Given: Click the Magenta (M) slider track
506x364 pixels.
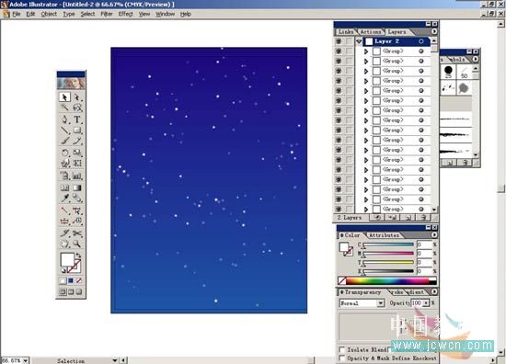Looking at the screenshot, I should tap(388, 254).
